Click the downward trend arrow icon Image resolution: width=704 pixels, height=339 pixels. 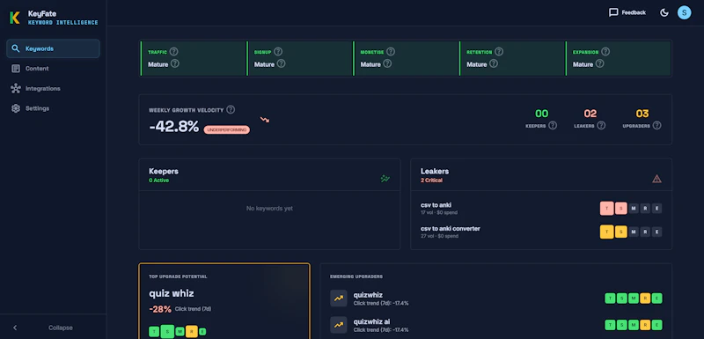tap(265, 120)
